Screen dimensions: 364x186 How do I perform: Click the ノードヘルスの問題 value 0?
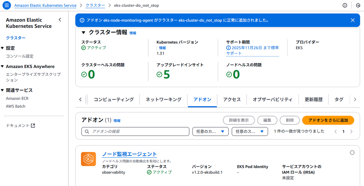point(236,74)
